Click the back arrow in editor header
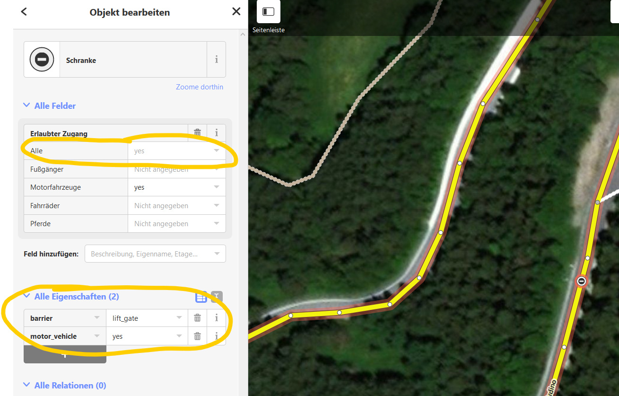This screenshot has height=396, width=619. click(24, 12)
